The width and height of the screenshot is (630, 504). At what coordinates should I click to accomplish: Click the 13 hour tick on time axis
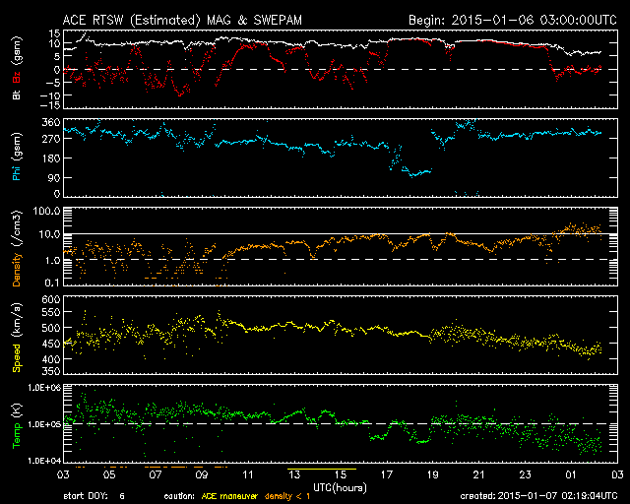pos(294,474)
